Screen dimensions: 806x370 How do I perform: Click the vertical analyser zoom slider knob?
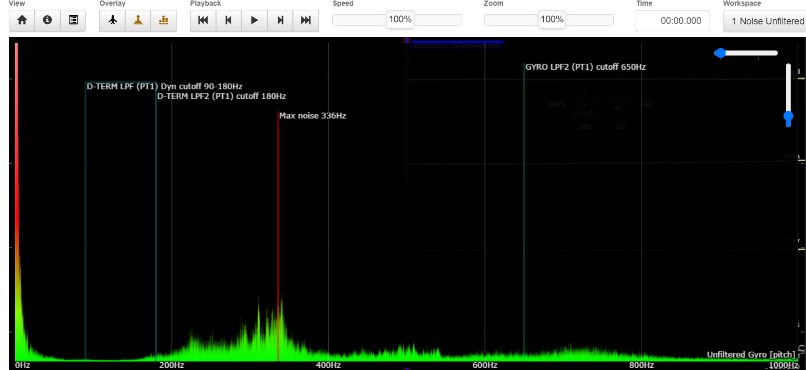point(788,116)
